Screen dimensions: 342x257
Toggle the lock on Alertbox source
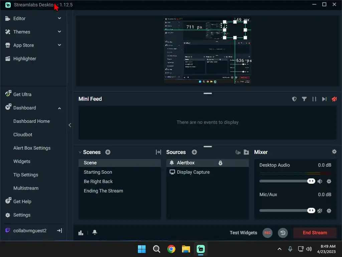pos(220,163)
